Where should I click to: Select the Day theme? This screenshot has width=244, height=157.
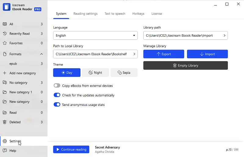pos(67,73)
